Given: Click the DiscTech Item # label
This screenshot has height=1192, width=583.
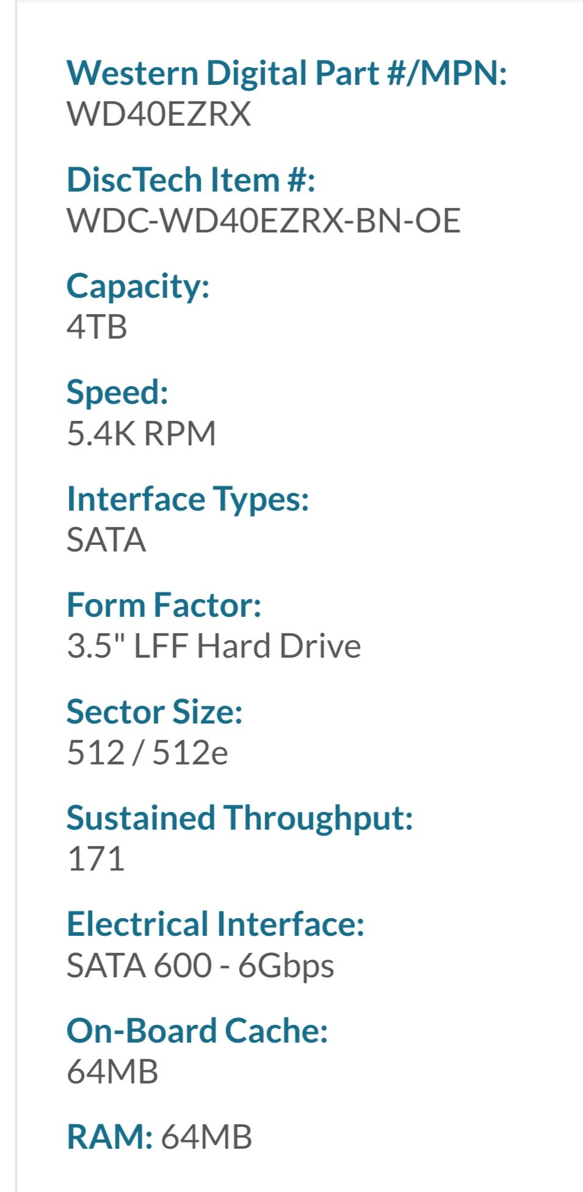Looking at the screenshot, I should (x=190, y=180).
